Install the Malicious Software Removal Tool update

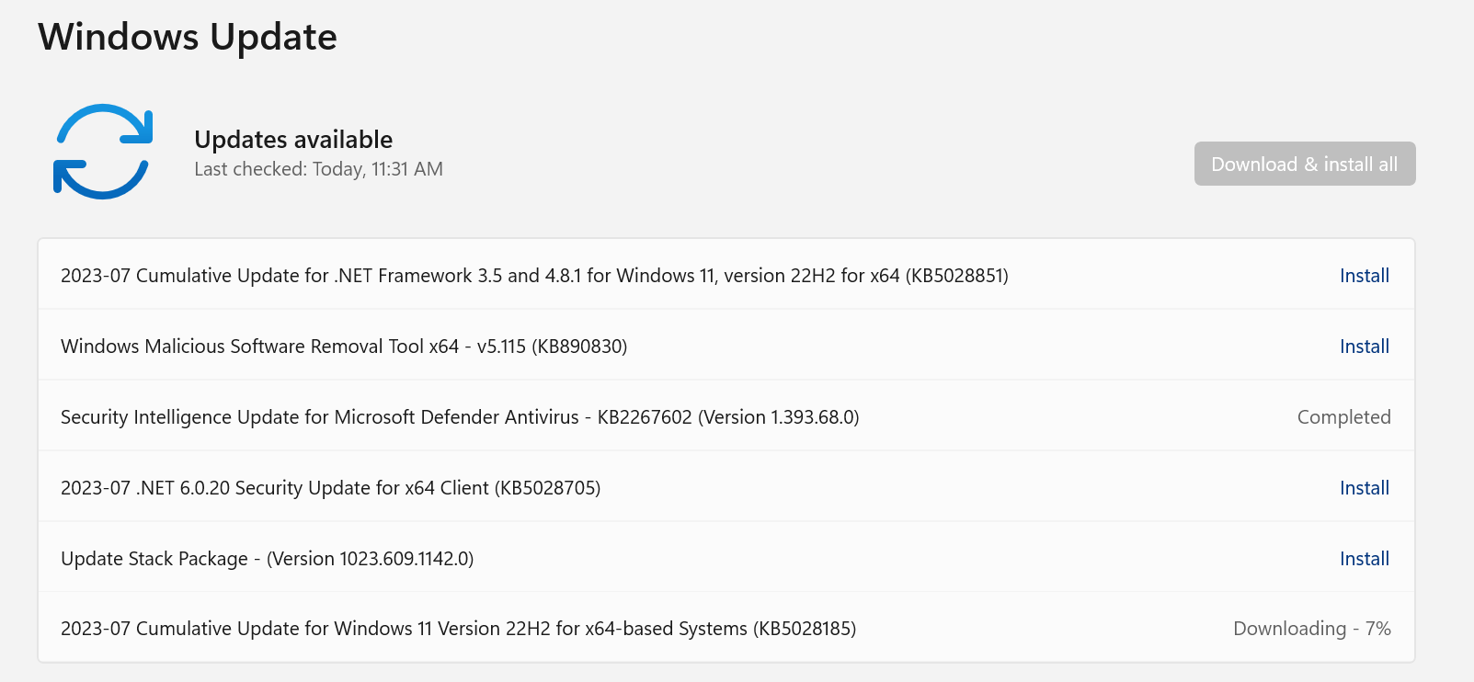point(1365,347)
